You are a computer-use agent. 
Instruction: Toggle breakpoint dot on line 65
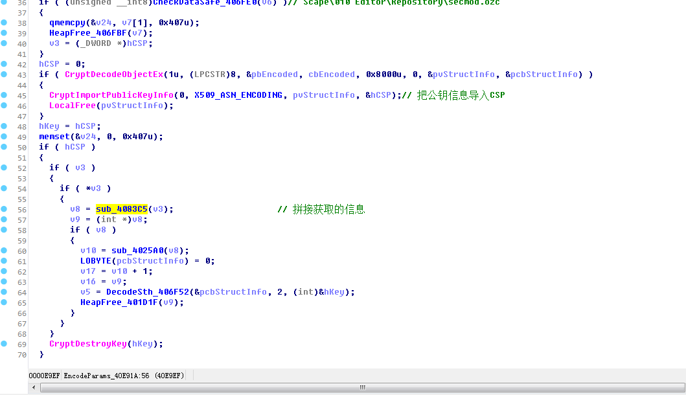(x=4, y=302)
